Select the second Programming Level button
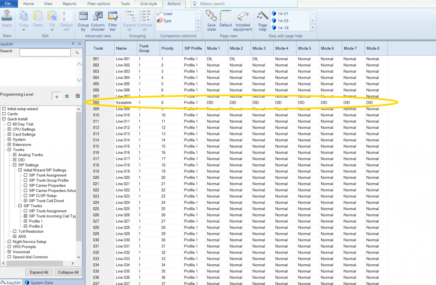 point(67,96)
